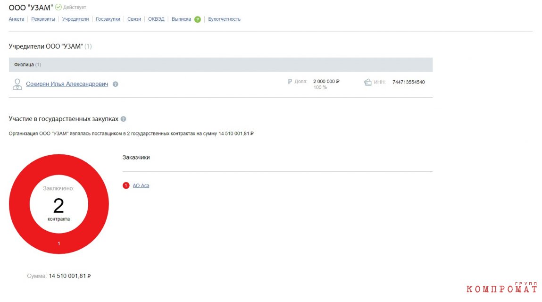The image size is (542, 302).
Task: Open founder Сокирян Илья Александрович profile
Action: (67, 84)
